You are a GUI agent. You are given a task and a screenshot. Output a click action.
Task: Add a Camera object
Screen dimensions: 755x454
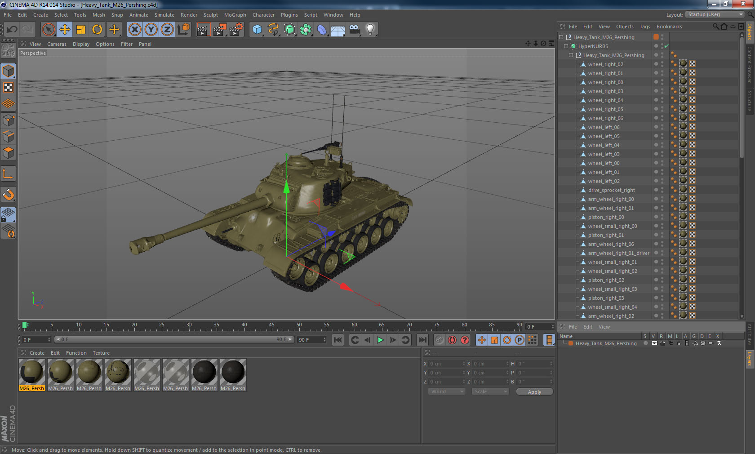354,30
